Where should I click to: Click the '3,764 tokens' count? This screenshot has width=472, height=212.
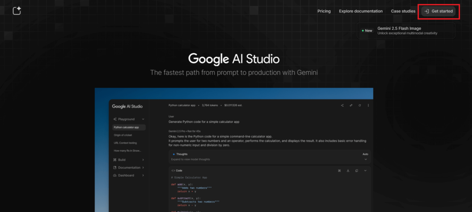click(x=210, y=105)
